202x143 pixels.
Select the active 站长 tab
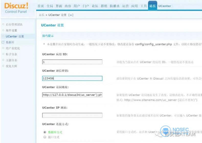(x=153, y=6)
